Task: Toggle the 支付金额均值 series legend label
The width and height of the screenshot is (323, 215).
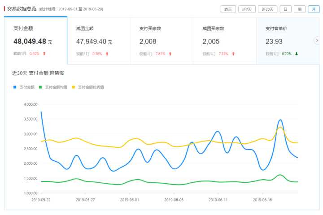Action: click(x=56, y=87)
